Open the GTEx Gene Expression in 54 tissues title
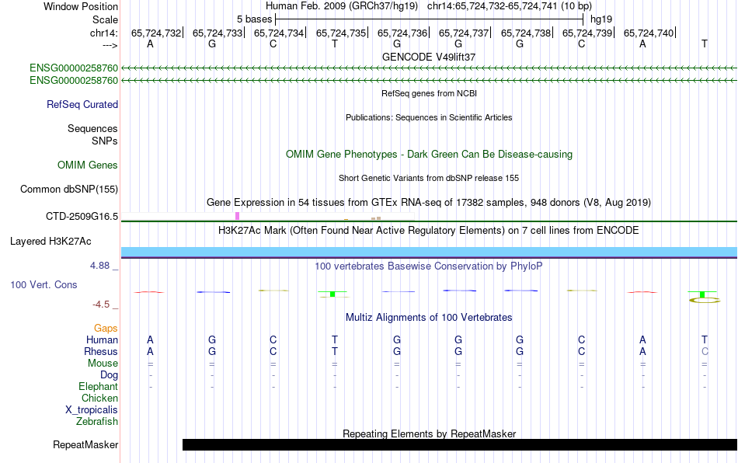Screen dimensions: 738x463 (429, 202)
